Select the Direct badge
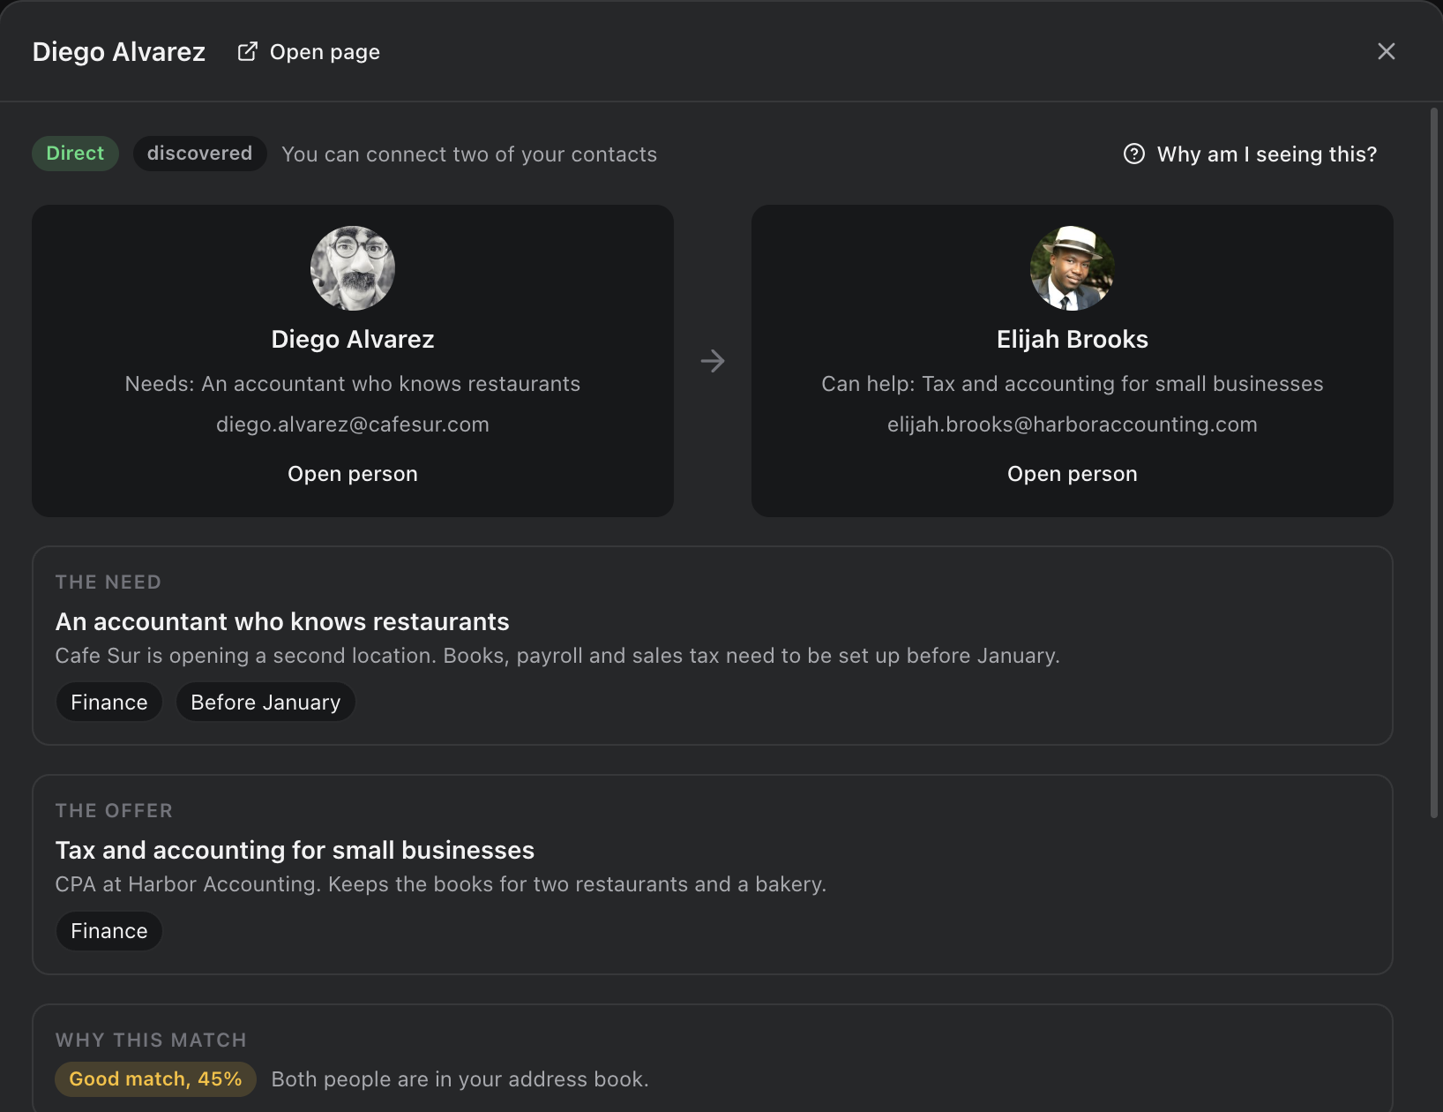 75,154
